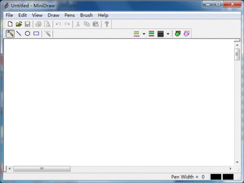Open Print Preview from the toolbar

(47, 24)
